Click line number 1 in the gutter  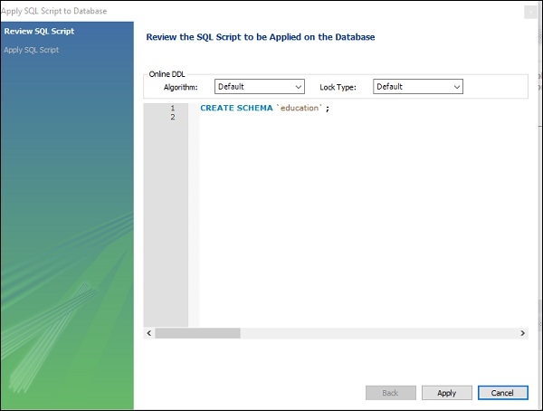(x=173, y=108)
